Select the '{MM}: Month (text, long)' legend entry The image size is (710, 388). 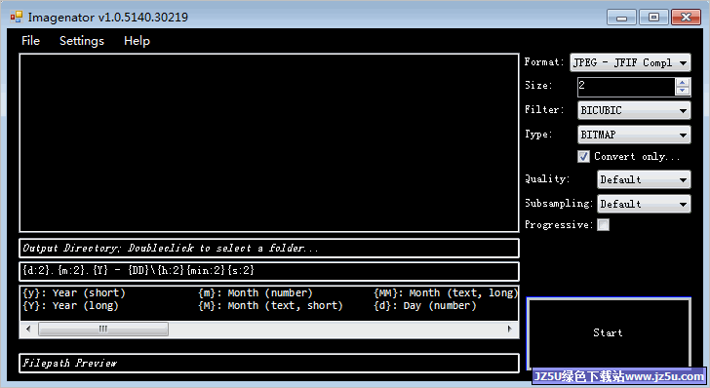click(446, 292)
